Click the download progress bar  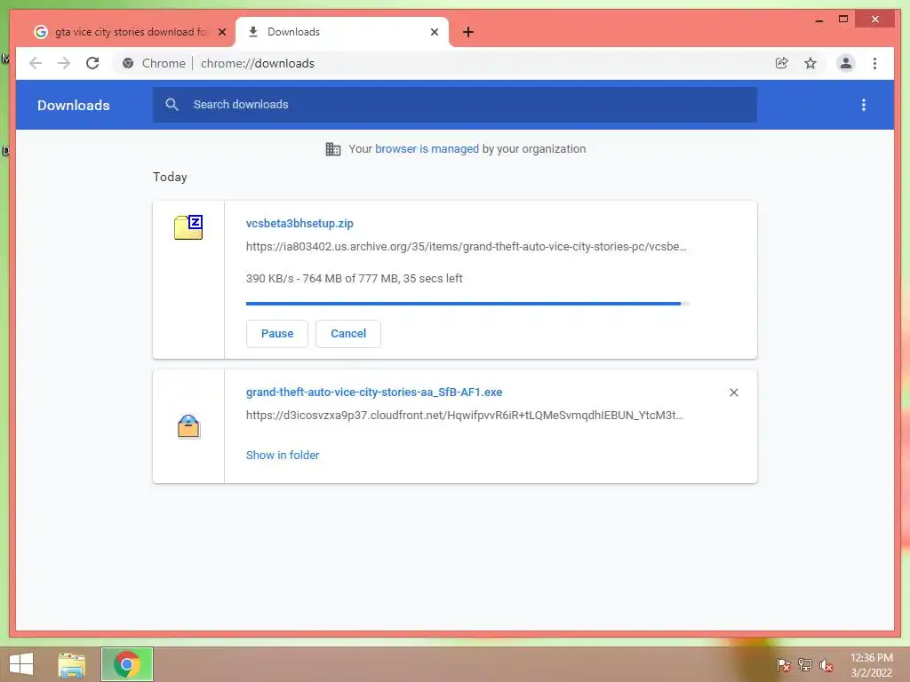point(467,304)
